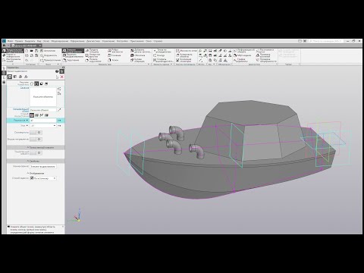Click the home screen icon
Image resolution: width=364 pixels, height=273 pixels.
click(x=4, y=45)
